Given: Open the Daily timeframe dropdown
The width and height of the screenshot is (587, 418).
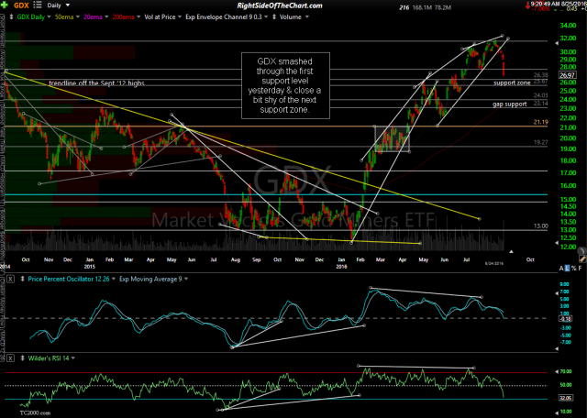Looking at the screenshot, I should point(59,5).
